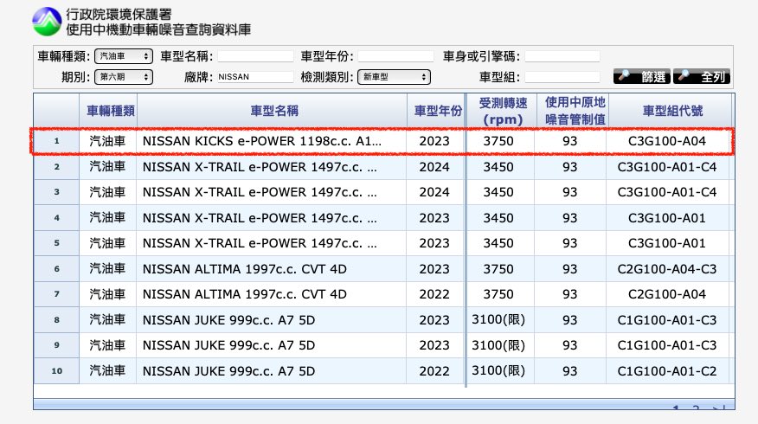This screenshot has width=758, height=424.
Task: Open the 檢測類別 dropdown showing 新車型
Action: [394, 77]
